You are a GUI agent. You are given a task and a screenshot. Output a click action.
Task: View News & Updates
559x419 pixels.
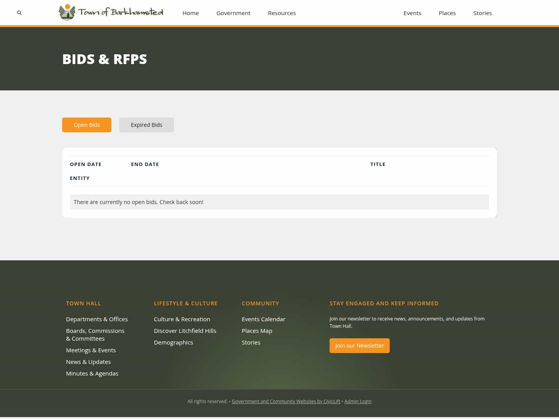coord(88,362)
